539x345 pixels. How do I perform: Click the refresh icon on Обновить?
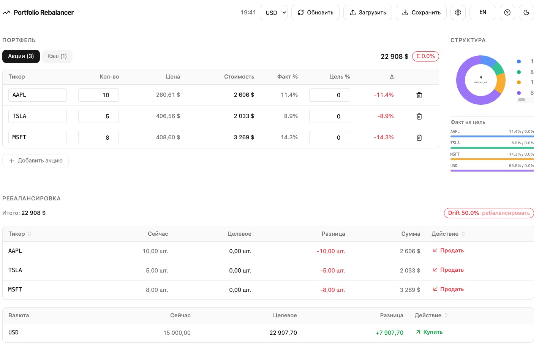coord(300,12)
